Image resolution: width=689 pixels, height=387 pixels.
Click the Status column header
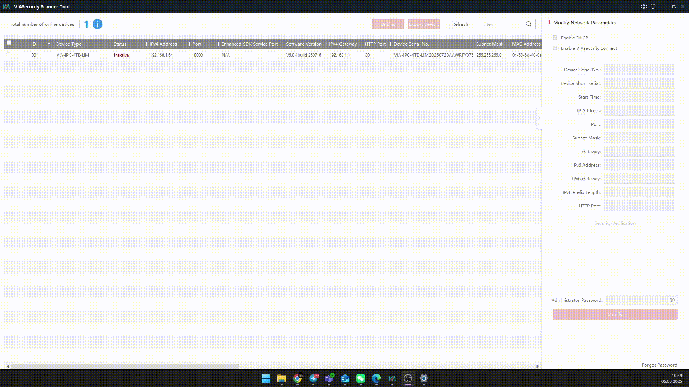[120, 44]
